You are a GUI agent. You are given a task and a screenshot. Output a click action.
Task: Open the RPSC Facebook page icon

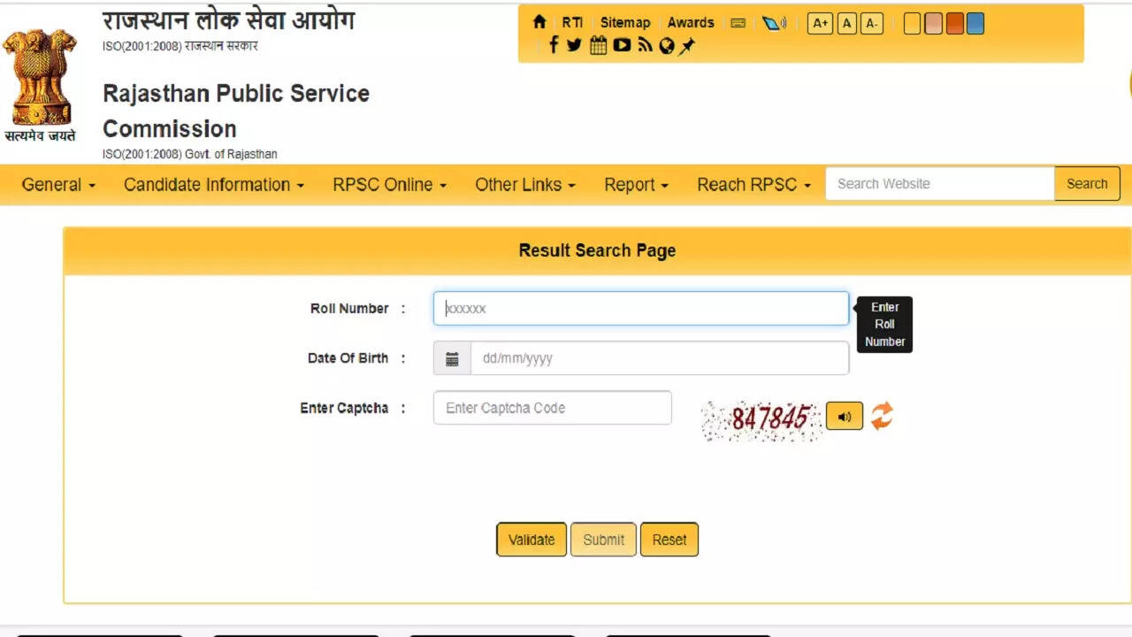[554, 45]
